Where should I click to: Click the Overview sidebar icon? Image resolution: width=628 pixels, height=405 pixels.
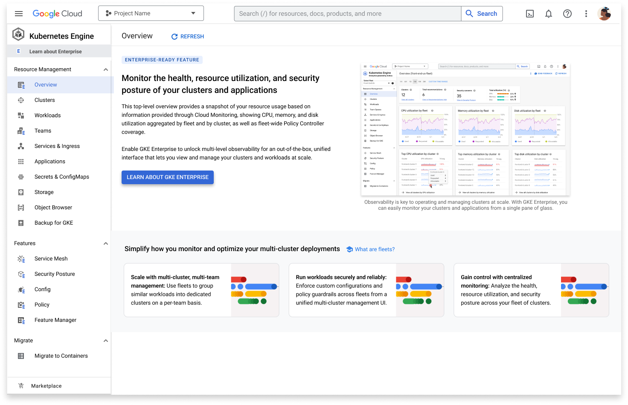coord(21,85)
